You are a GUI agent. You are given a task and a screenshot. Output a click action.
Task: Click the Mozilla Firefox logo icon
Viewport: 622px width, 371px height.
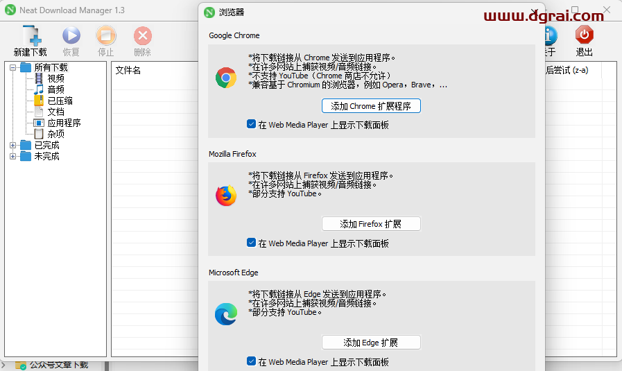225,196
